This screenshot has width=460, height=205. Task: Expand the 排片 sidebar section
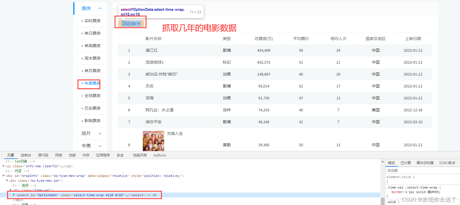(x=100, y=133)
